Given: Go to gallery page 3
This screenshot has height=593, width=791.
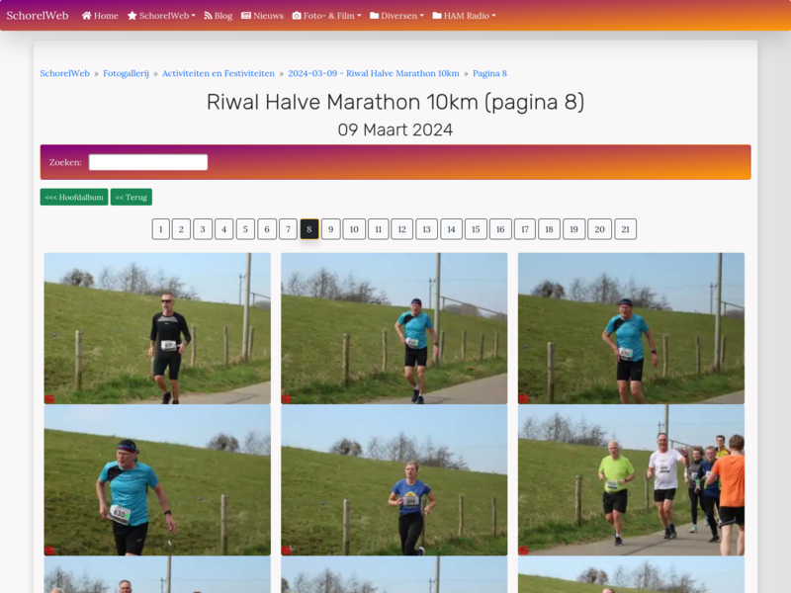Looking at the screenshot, I should (203, 229).
